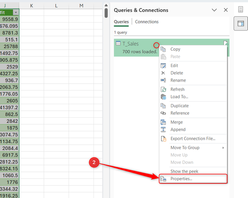
Task: Click the '1 query' count label
Action: pyautogui.click(x=121, y=32)
